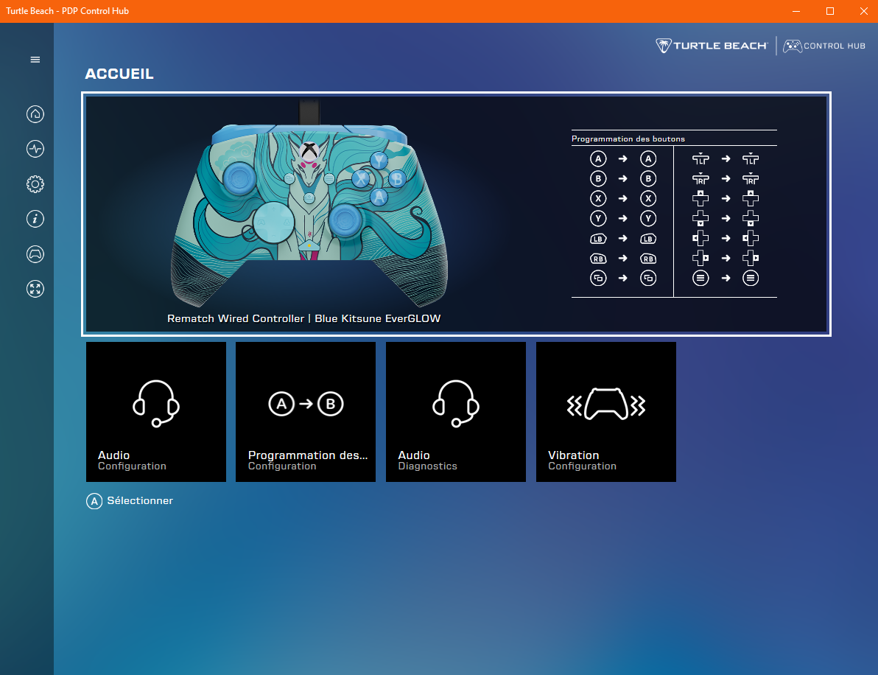Click the Sélectionner A button hint

point(130,501)
